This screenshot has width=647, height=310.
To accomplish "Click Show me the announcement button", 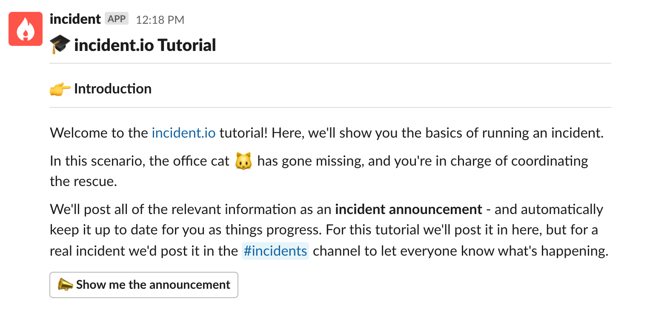I will (144, 285).
